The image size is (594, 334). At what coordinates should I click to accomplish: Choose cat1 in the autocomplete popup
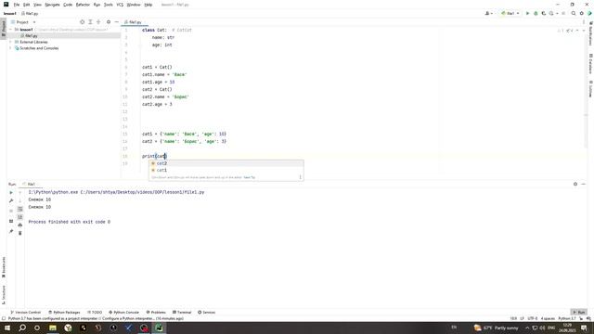coord(226,171)
